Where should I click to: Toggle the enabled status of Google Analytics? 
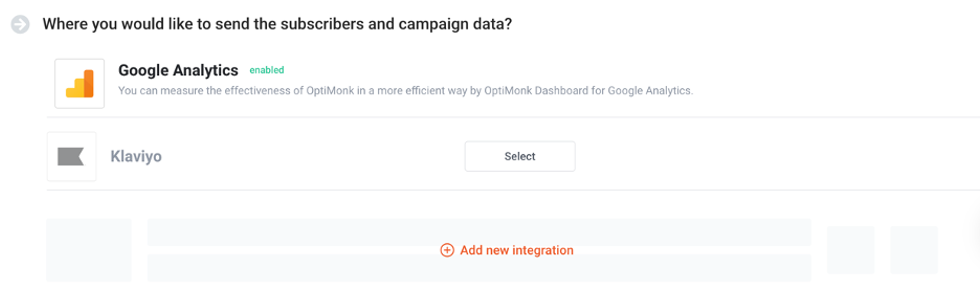coord(266,70)
